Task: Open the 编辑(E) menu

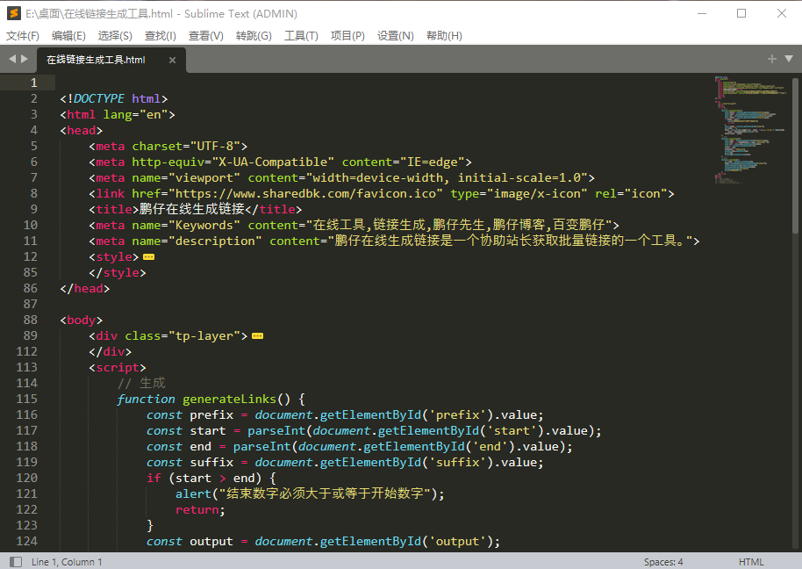Action: (68, 36)
